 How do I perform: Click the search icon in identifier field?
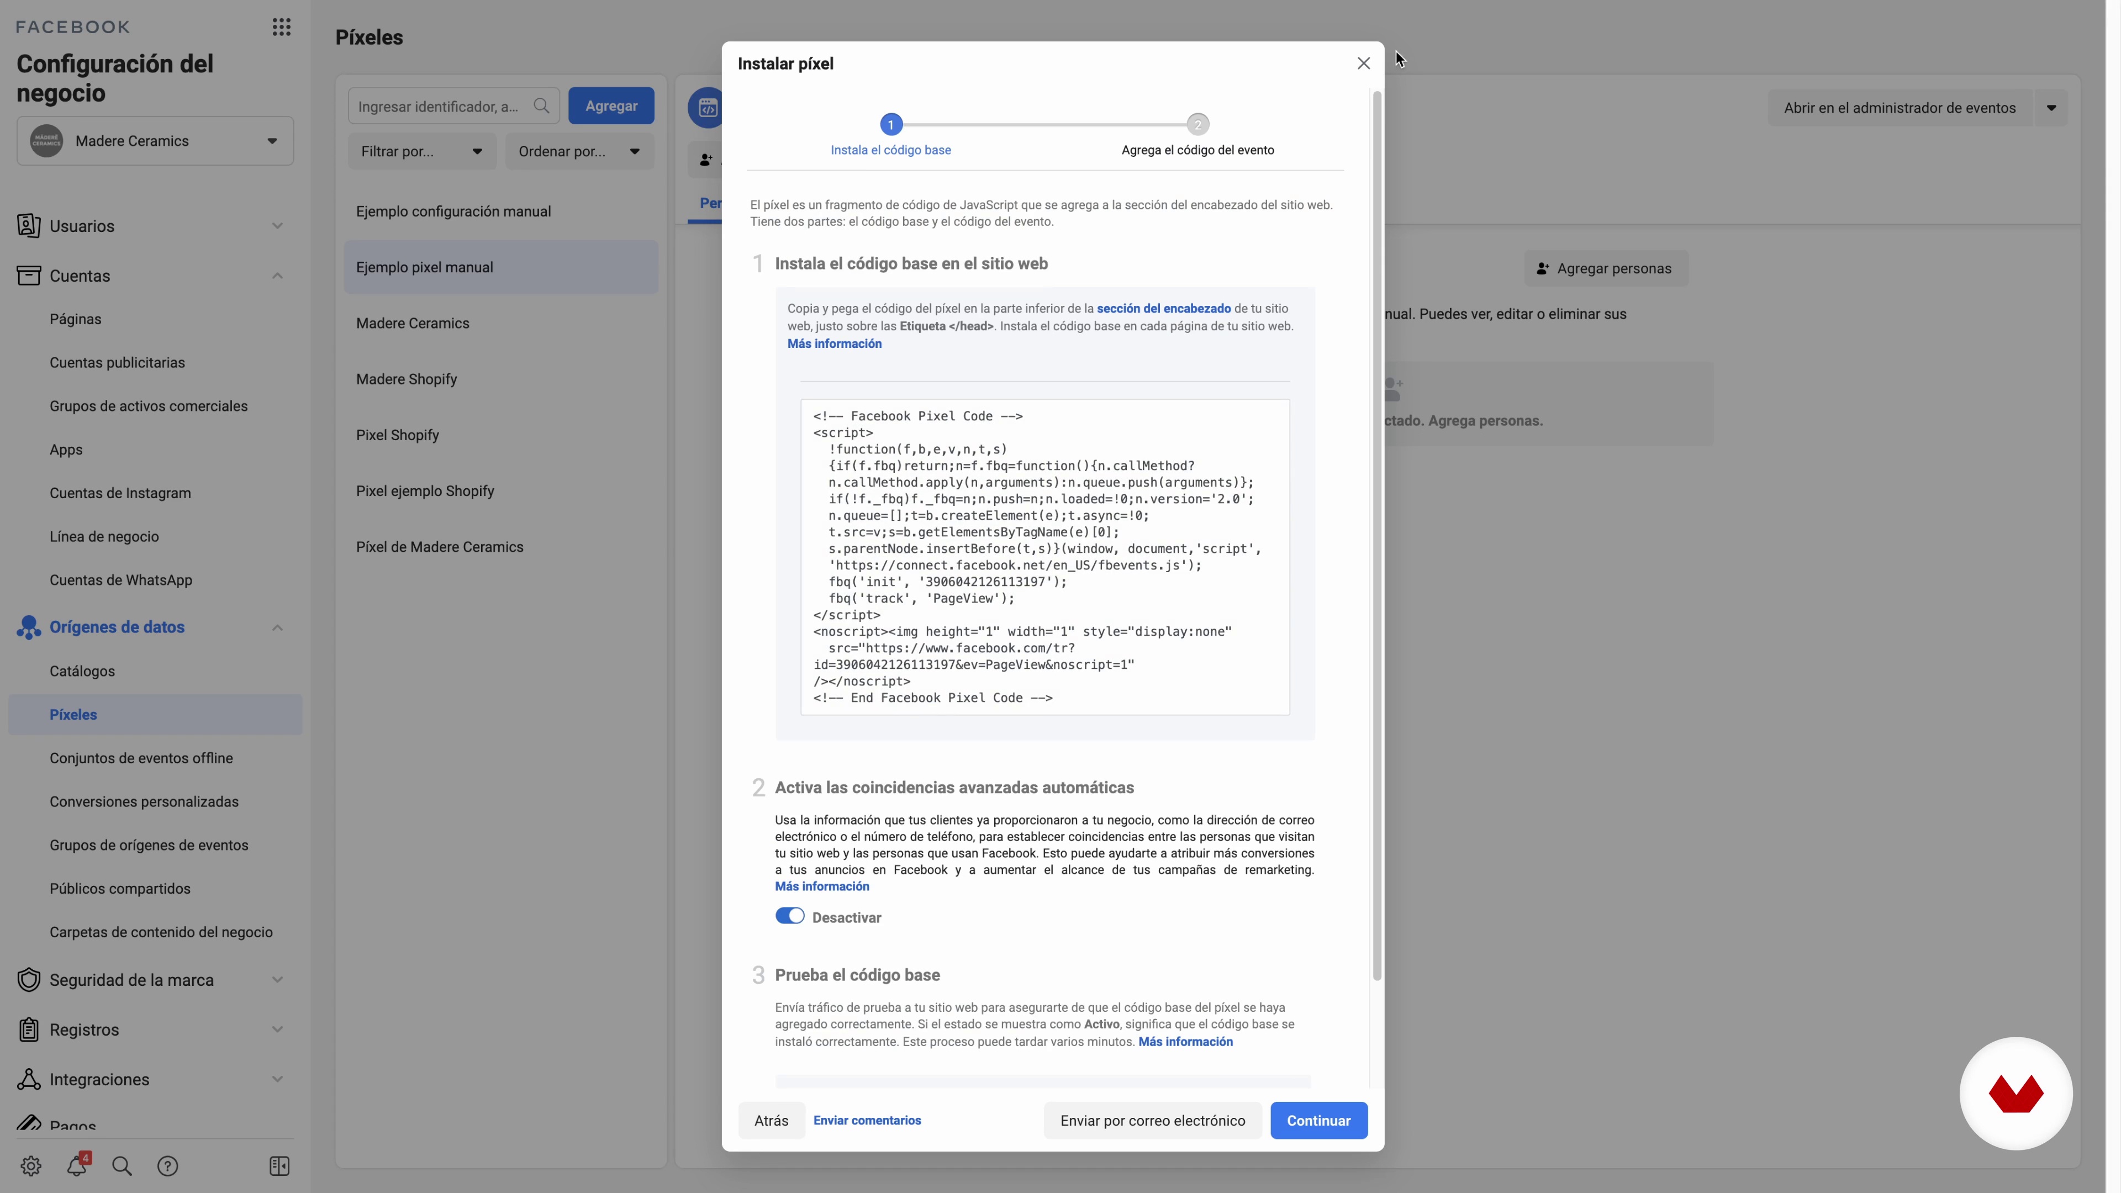(541, 105)
